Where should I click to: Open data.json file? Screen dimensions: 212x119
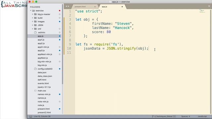42,72
